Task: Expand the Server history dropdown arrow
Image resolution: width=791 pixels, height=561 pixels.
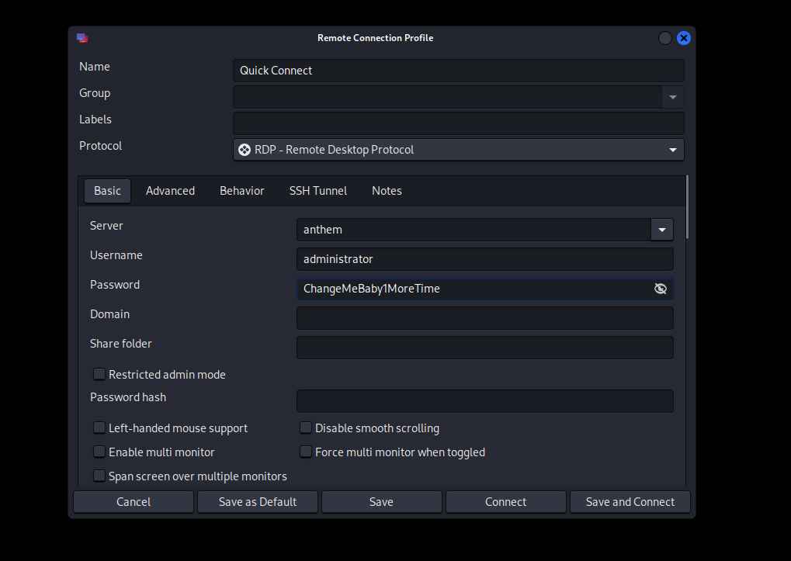Action: [x=661, y=230]
